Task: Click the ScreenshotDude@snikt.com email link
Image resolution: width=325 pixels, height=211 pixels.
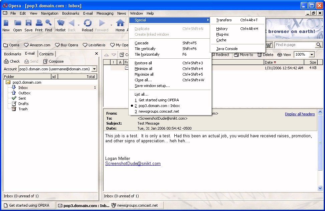Action: 133,164
